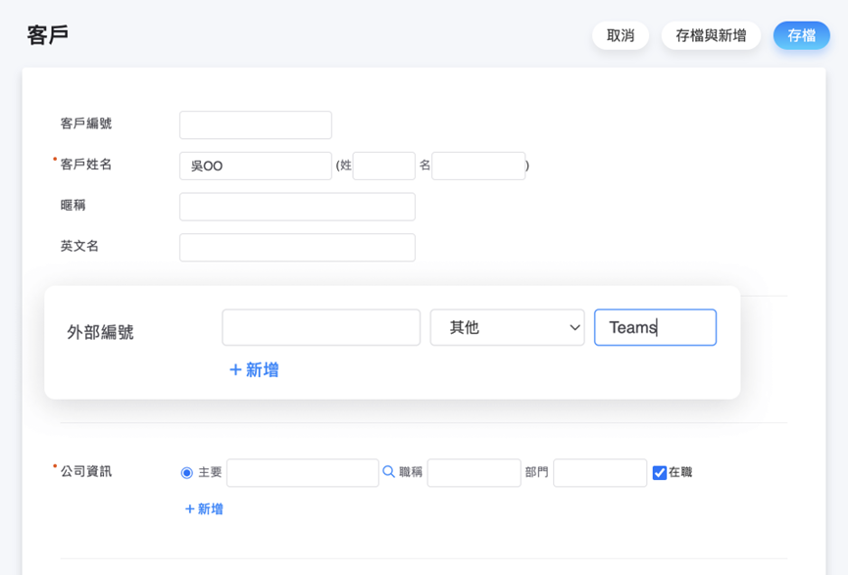The width and height of the screenshot is (848, 575).
Task: Click into the 暱稱 nickname field
Action: point(297,207)
